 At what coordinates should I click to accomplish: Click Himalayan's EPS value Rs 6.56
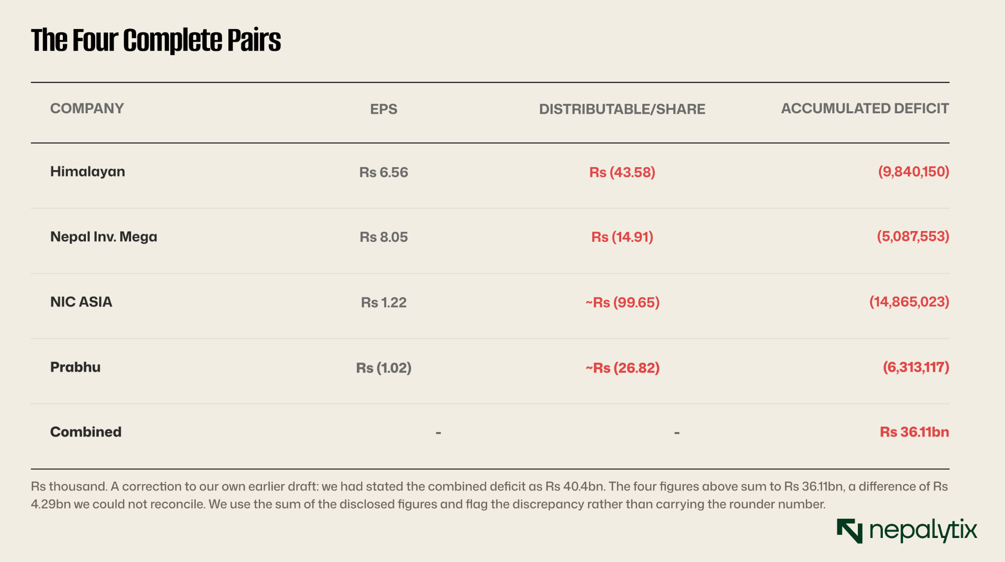click(x=384, y=173)
